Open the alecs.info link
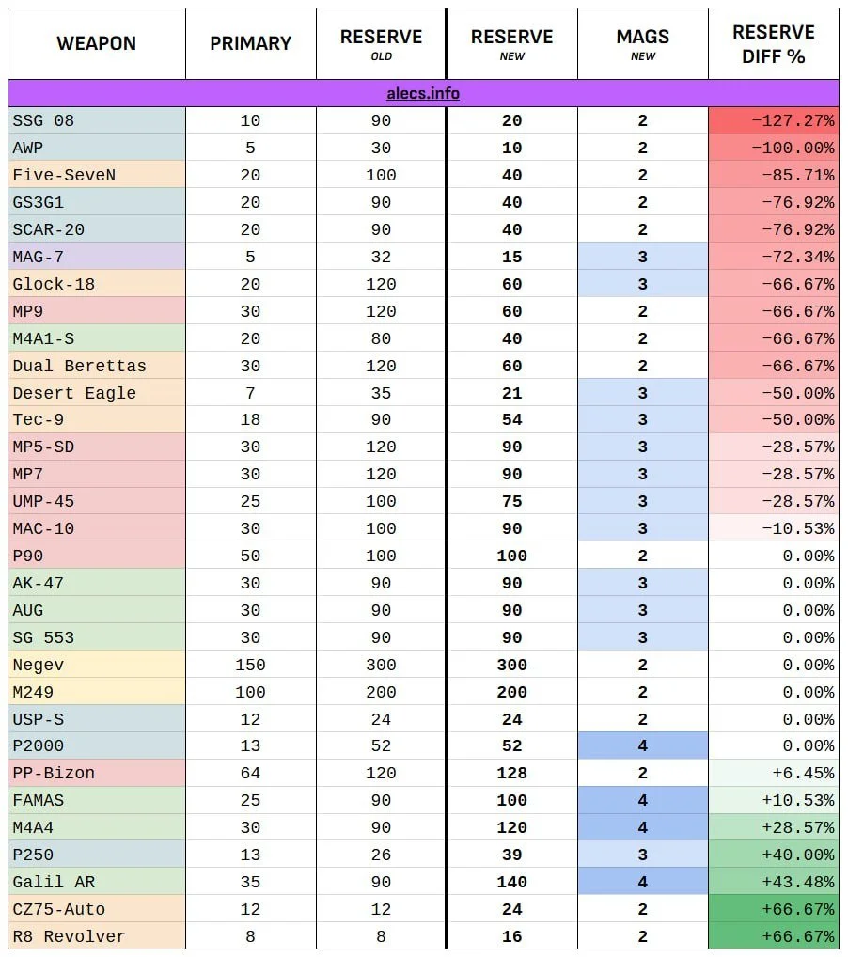 423,93
